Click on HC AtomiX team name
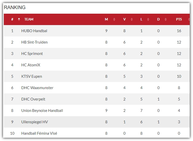The width and height of the screenshot is (193, 141). pos(31,65)
